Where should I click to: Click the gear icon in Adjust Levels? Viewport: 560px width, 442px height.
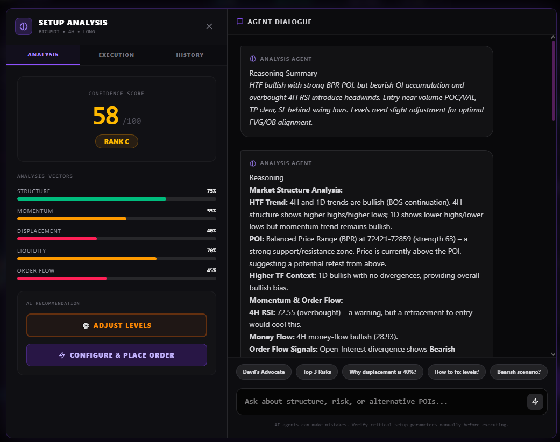86,326
